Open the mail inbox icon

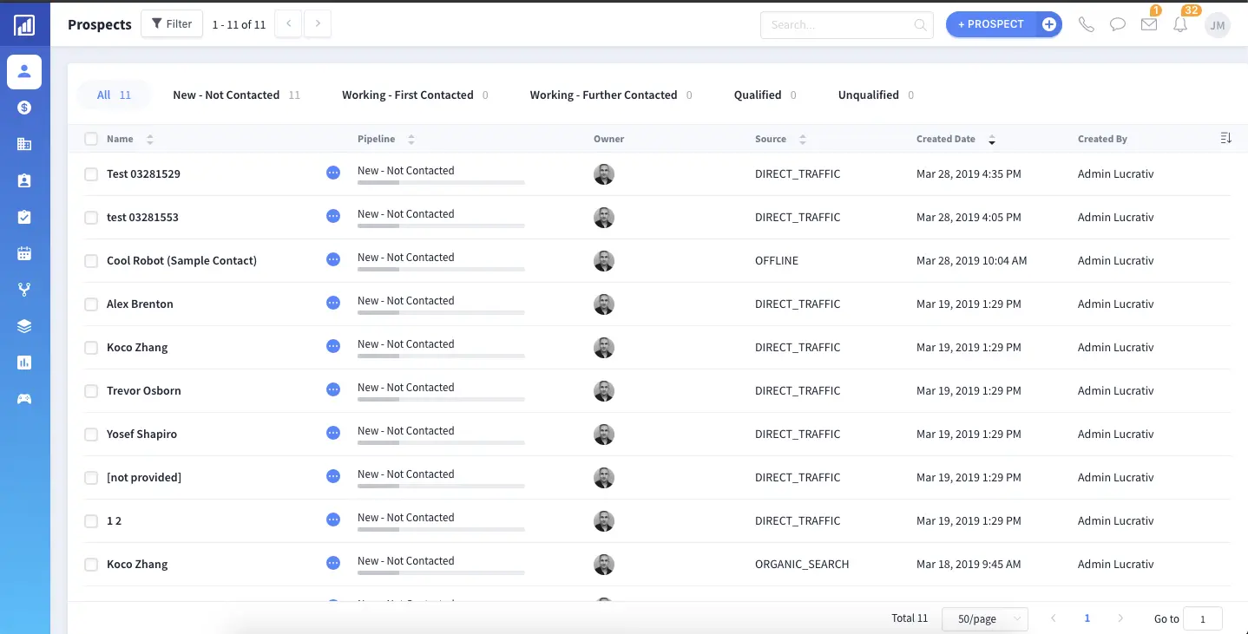(x=1149, y=24)
